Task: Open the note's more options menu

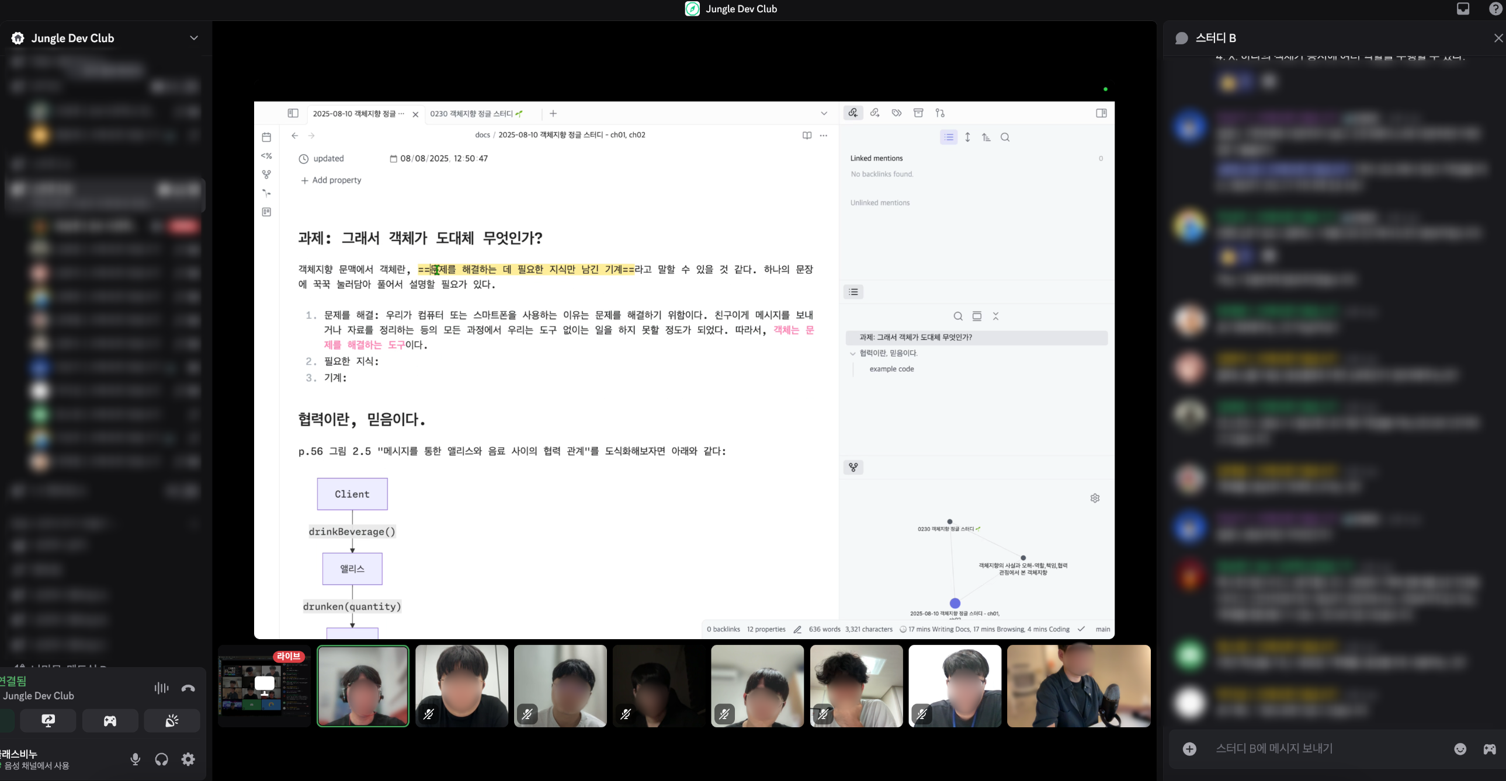Action: pos(823,135)
